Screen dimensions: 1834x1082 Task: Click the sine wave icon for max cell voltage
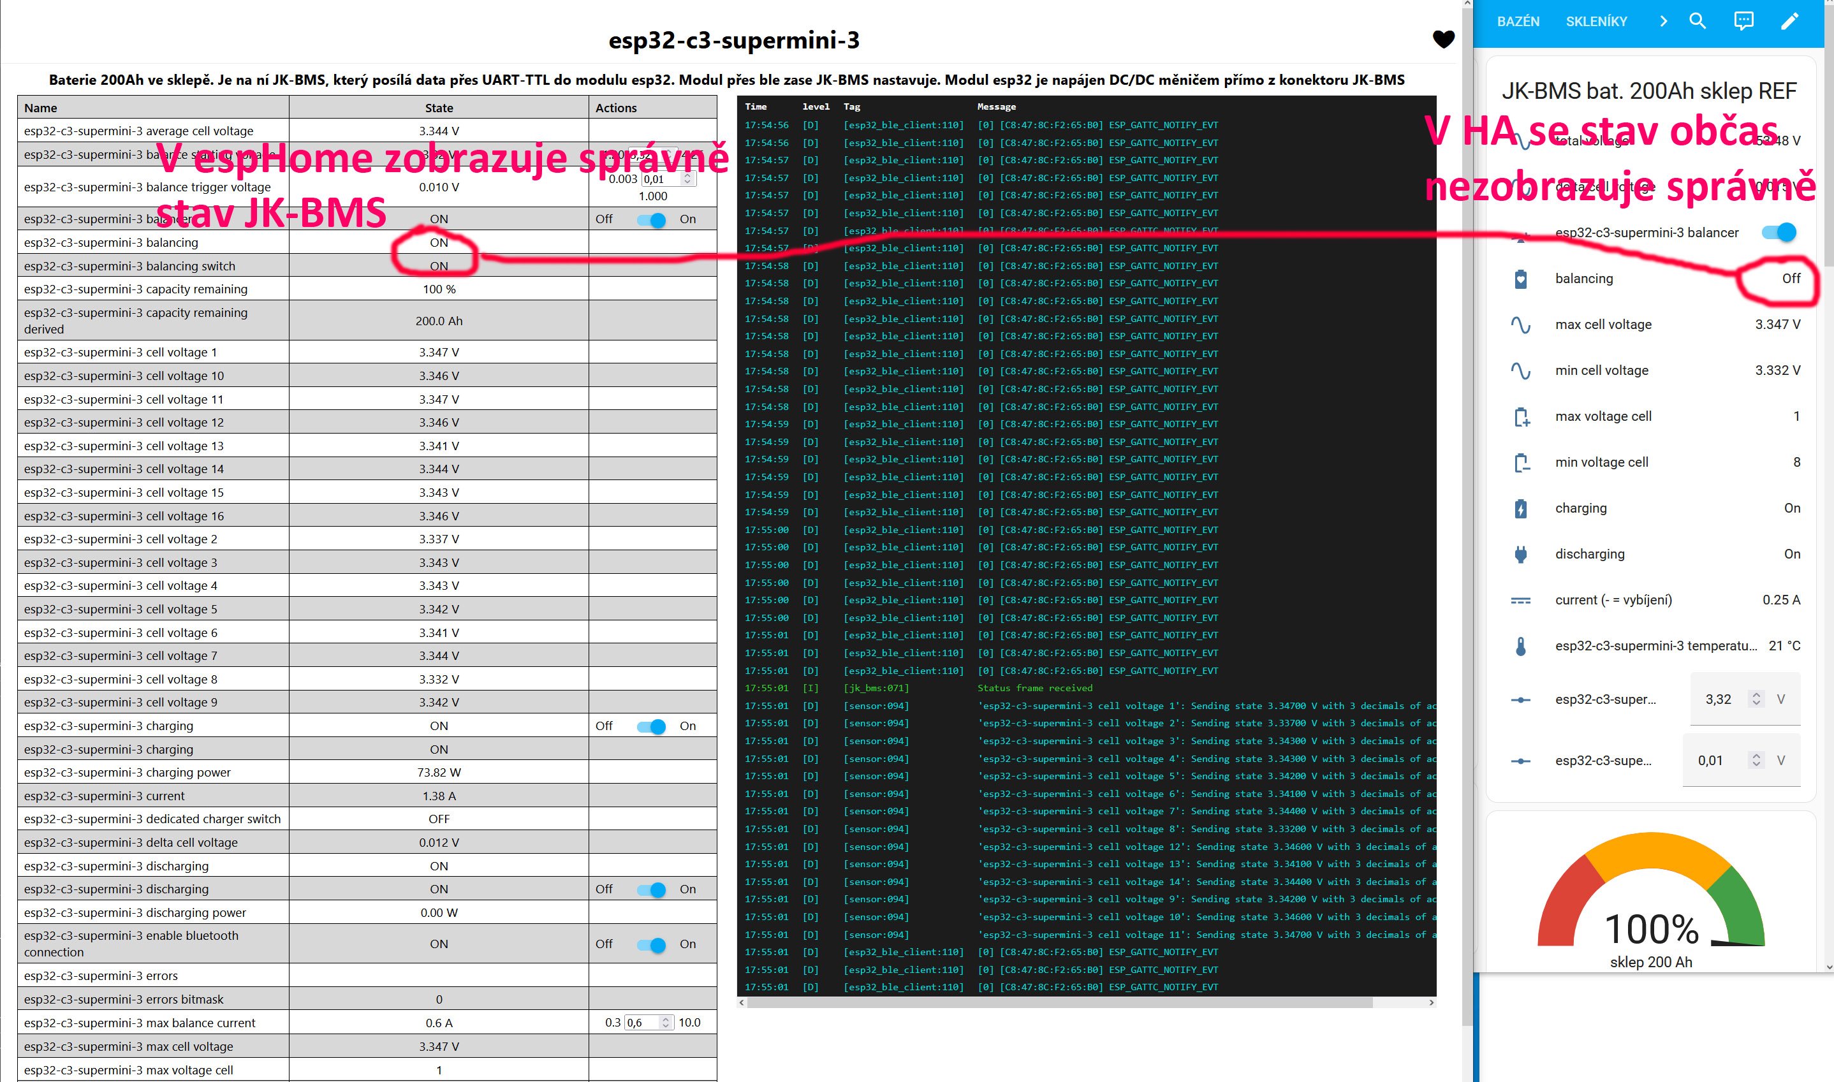point(1520,325)
